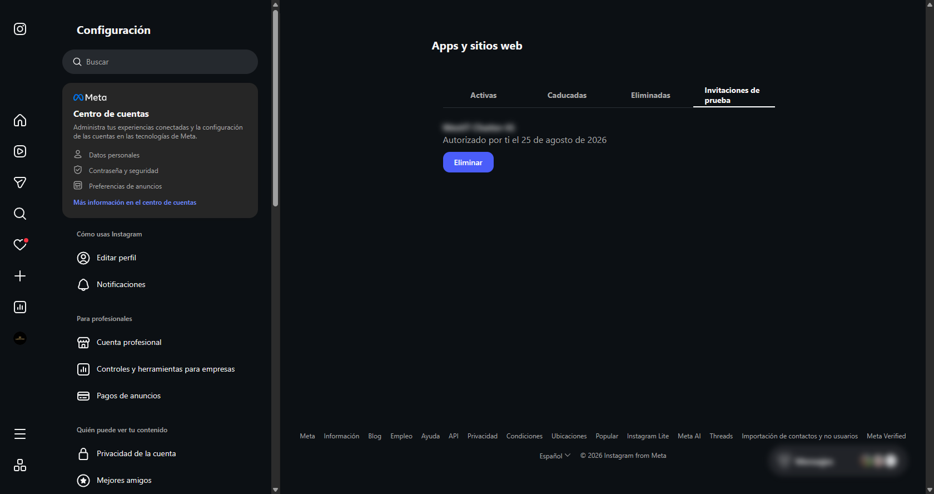Open profile avatar in sidebar
Viewport: 934px width, 494px height.
20,338
